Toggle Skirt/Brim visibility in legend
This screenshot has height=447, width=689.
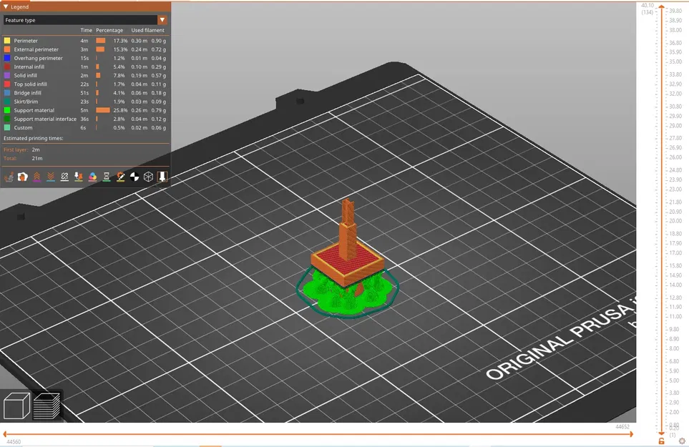(x=85, y=102)
